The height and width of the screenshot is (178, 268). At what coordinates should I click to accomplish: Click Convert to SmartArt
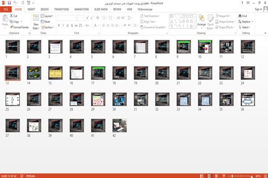tap(153, 27)
